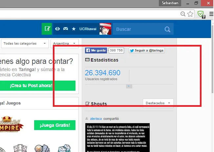This screenshot has height=152, width=214.
Task: Minimize the browser window
Action: pos(188,3)
